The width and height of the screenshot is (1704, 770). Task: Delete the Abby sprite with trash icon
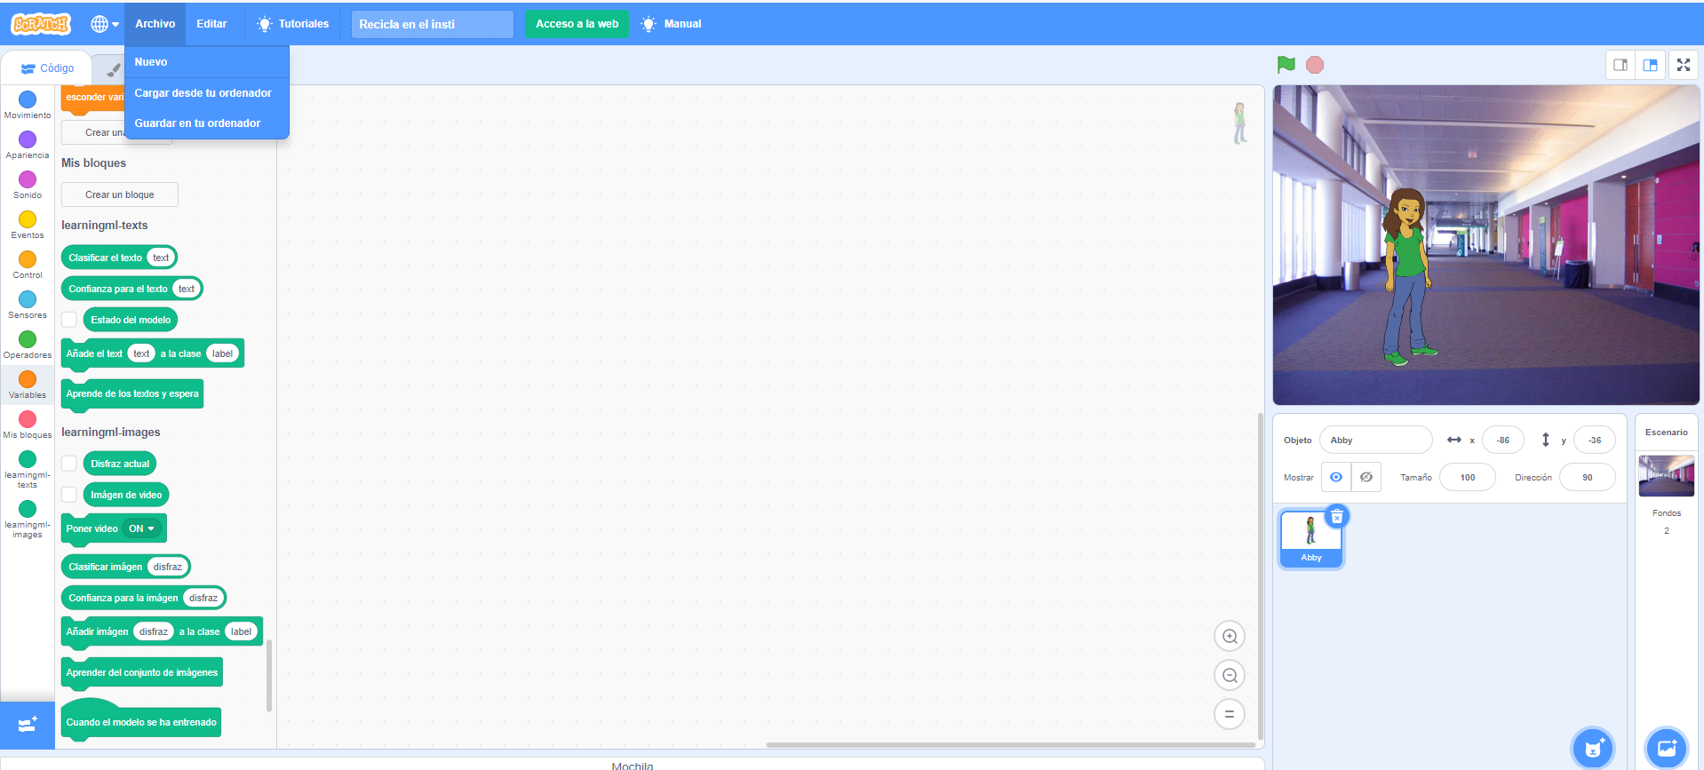(x=1336, y=517)
